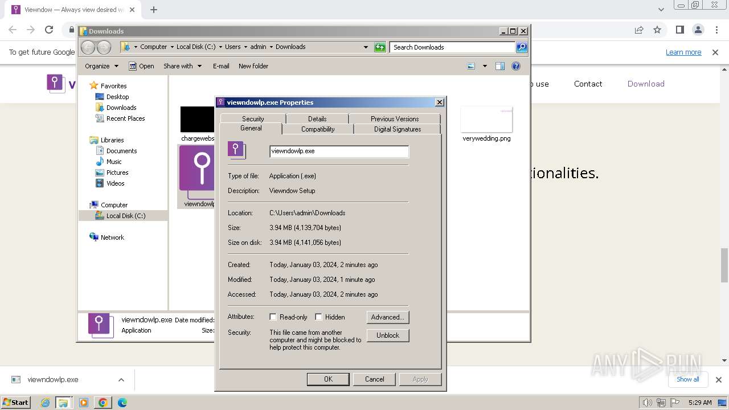Close the viewndowlp.exe Properties dialog
The width and height of the screenshot is (729, 410).
point(439,102)
